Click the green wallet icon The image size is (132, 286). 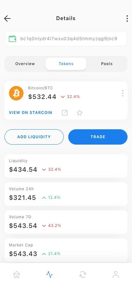pos(12,39)
